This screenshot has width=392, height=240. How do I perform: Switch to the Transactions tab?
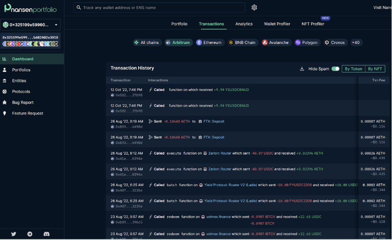[211, 24]
